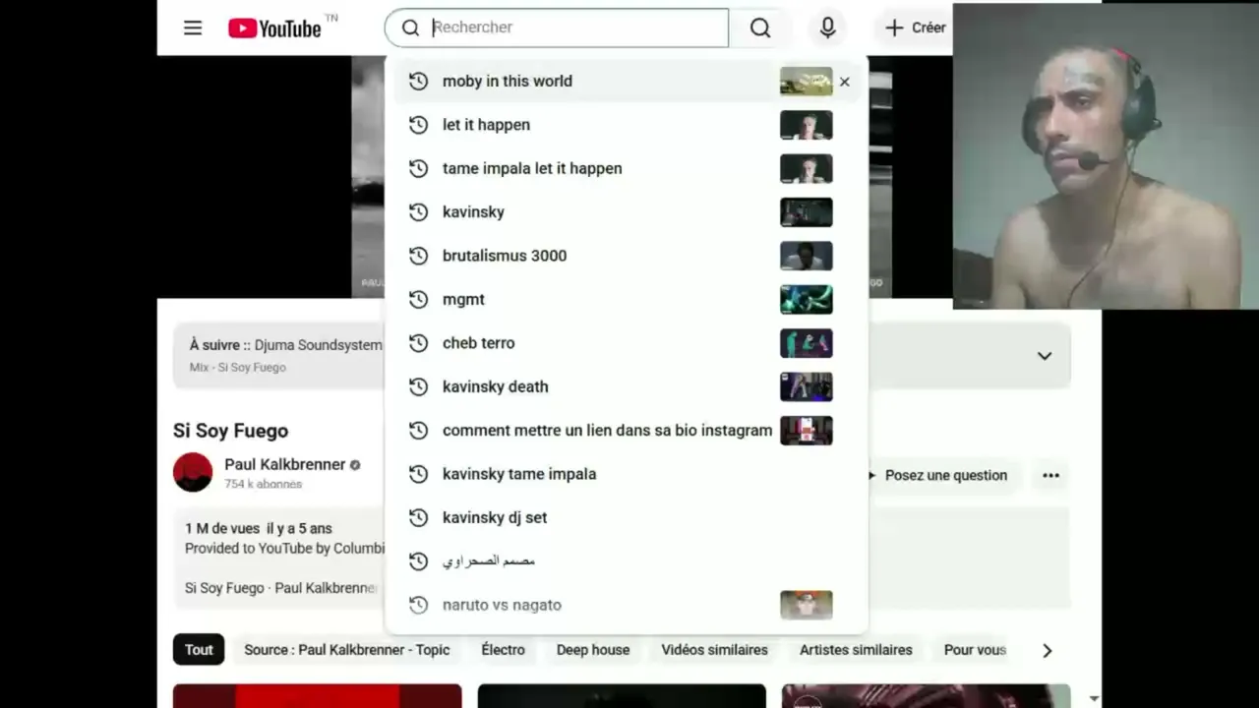This screenshot has height=708, width=1259.
Task: Click history icon beside 'mgmt'
Action: click(418, 299)
